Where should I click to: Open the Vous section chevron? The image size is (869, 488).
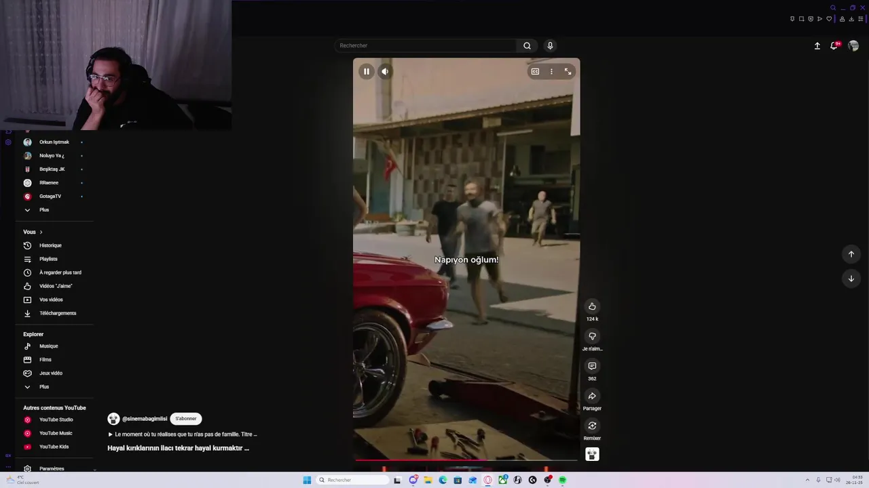(41, 232)
